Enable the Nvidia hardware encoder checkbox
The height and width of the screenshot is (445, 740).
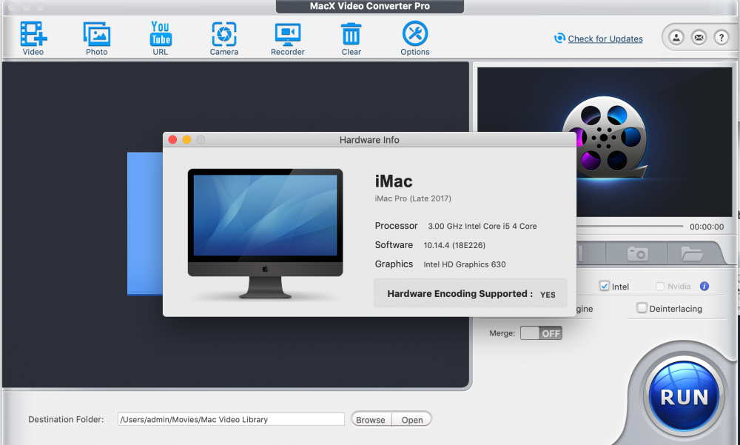pos(660,287)
